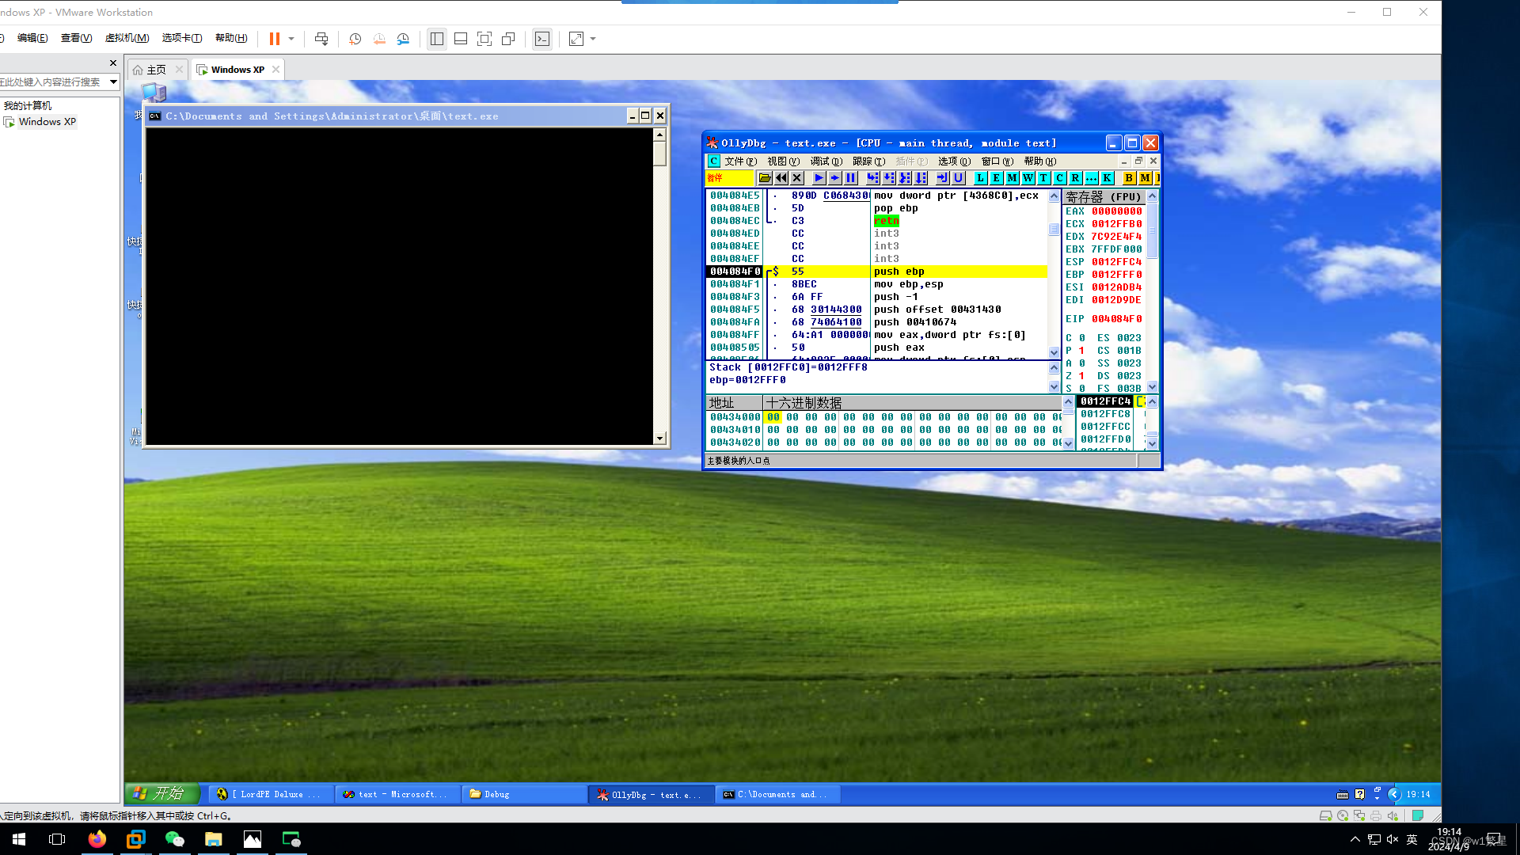
Task: Click the cmd window vertical scrollbar thumb
Action: point(659,154)
